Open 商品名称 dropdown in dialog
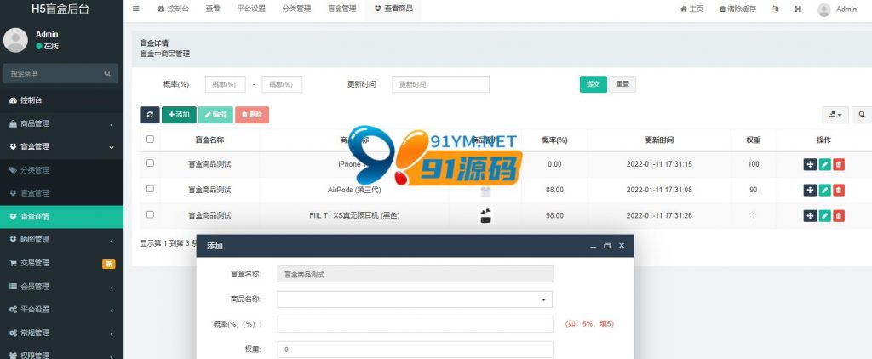Image resolution: width=872 pixels, height=359 pixels. tap(415, 299)
